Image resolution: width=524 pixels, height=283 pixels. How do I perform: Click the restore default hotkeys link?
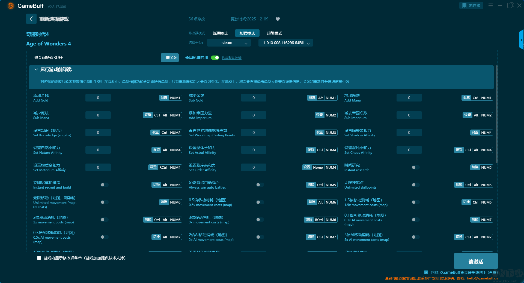click(231, 58)
